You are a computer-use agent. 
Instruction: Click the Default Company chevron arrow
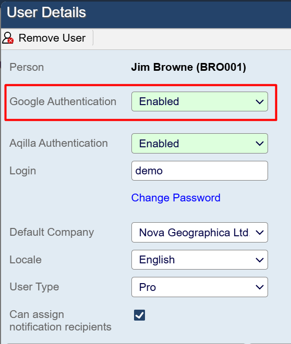[x=260, y=233]
